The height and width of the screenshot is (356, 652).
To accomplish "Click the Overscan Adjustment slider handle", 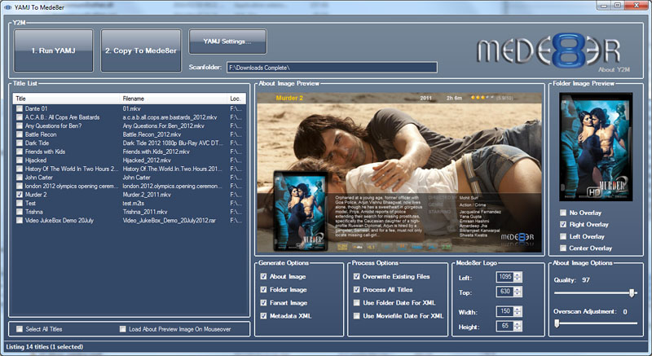I will click(x=557, y=323).
